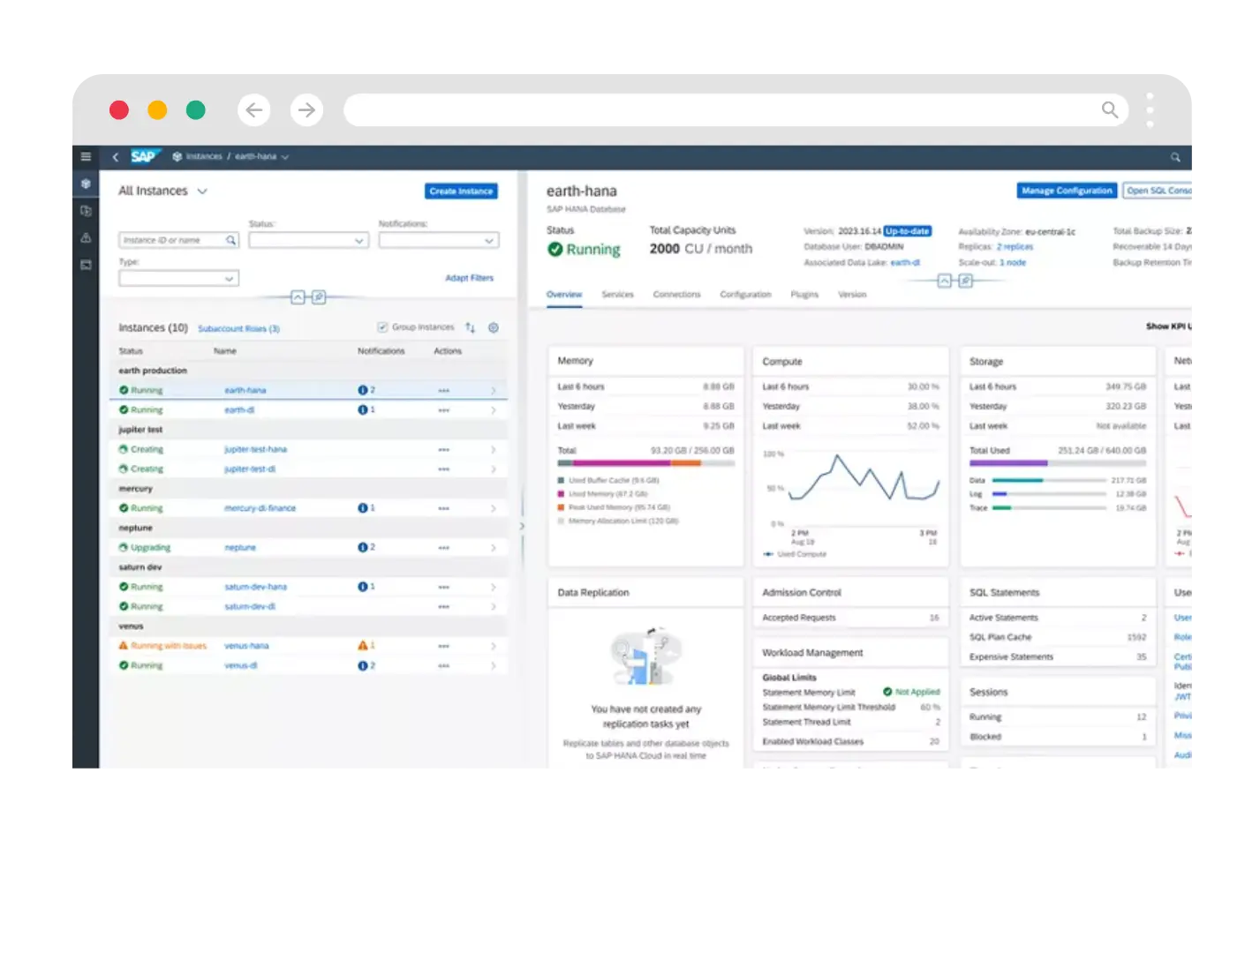Open the Associated Data Lake earth-dl link
The image size is (1245, 960).
[905, 263]
